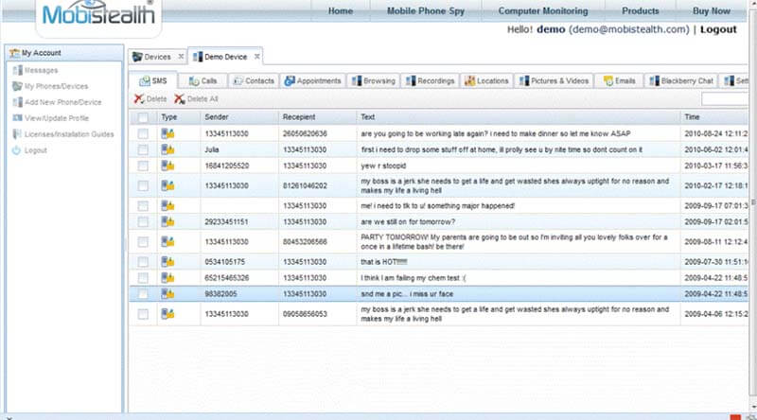The height and width of the screenshot is (420, 757).
Task: Open the Pictures & Videos tab
Action: (x=554, y=80)
